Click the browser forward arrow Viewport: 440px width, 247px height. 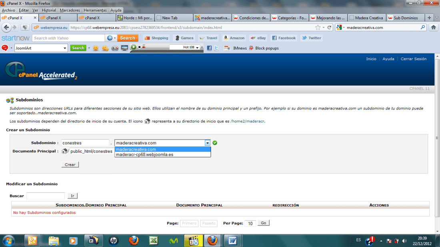14,28
